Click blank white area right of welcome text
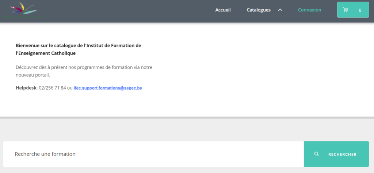374x173 pixels. [263, 69]
